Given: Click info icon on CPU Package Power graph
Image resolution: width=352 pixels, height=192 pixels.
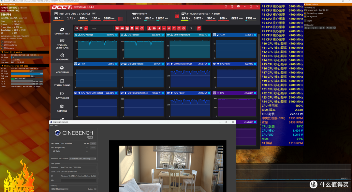Looking at the screenshot, I should click(x=209, y=64).
